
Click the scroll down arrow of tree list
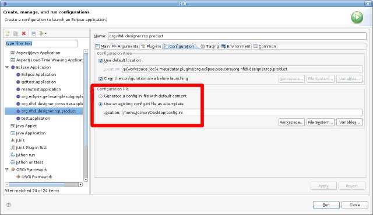point(86,179)
